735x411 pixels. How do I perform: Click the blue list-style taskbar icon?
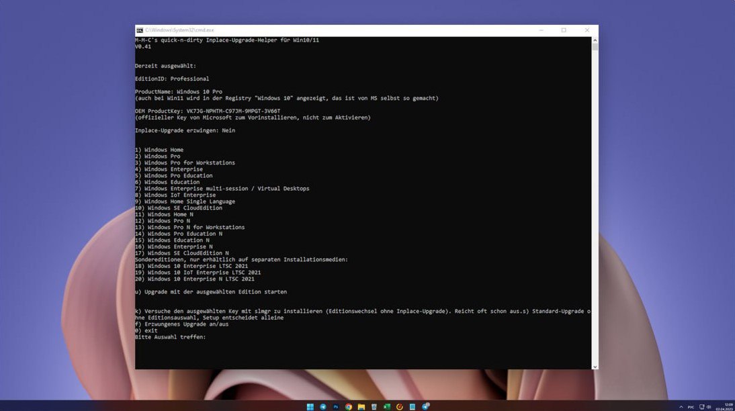coord(412,407)
